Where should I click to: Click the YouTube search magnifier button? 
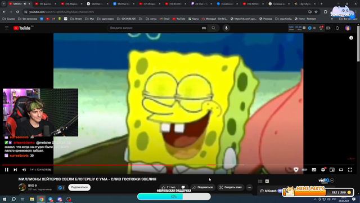(214, 28)
